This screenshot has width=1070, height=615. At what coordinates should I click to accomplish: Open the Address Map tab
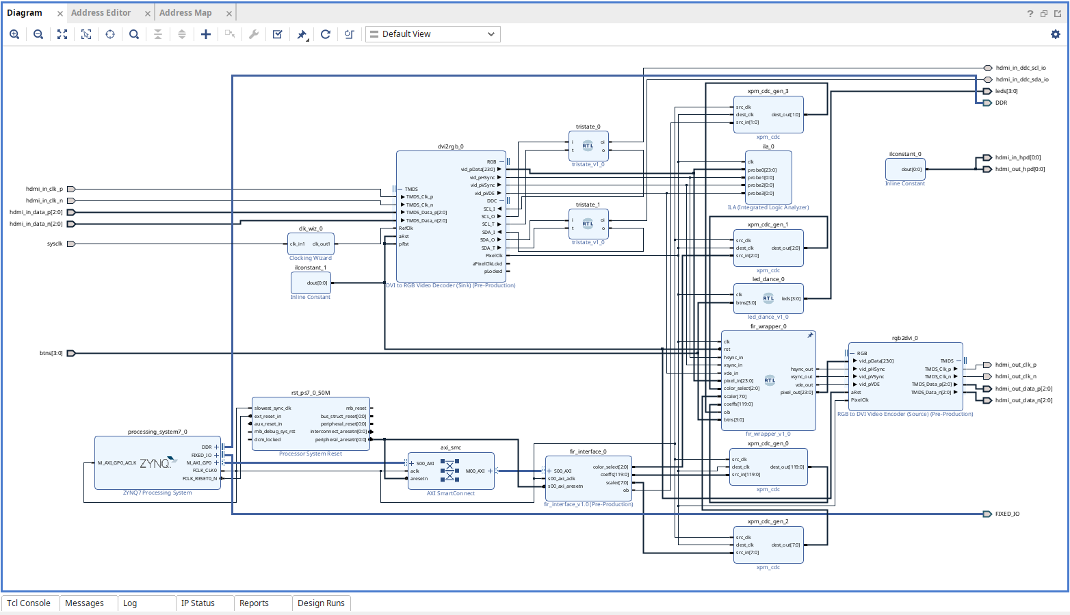coord(185,13)
